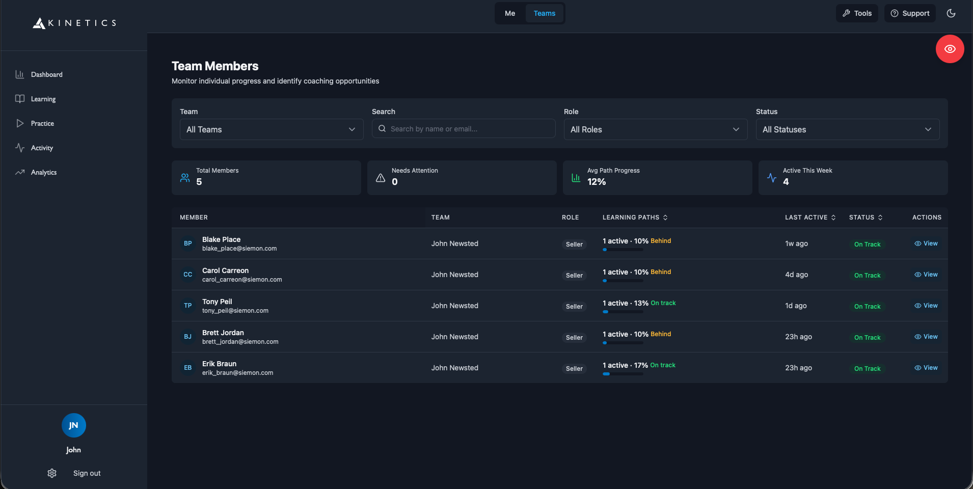Click the Activity sidebar icon
The height and width of the screenshot is (489, 973).
[20, 148]
